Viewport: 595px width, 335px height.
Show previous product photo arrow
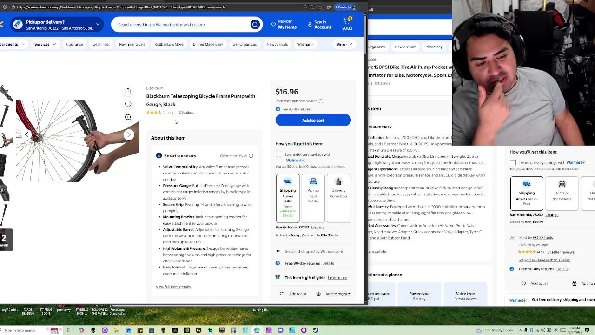click(x=26, y=134)
